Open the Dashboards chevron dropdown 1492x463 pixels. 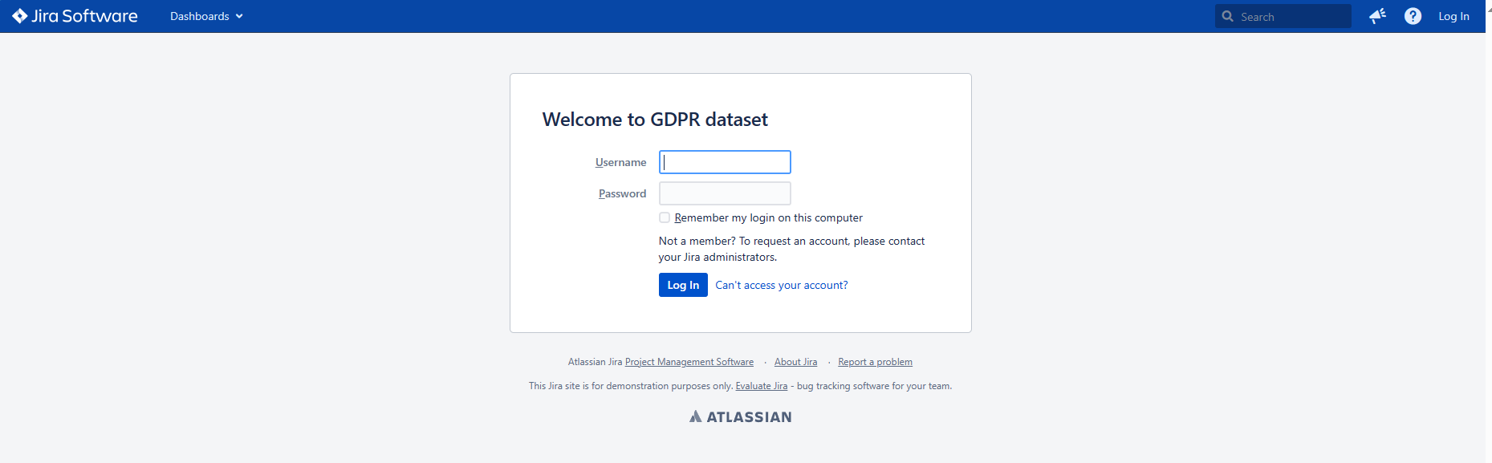pyautogui.click(x=238, y=15)
